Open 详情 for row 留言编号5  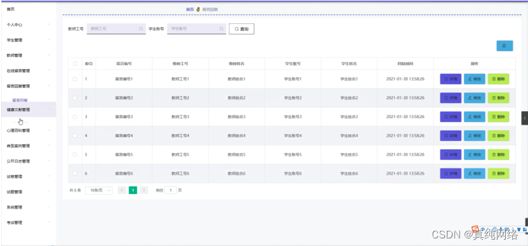[x=451, y=154]
